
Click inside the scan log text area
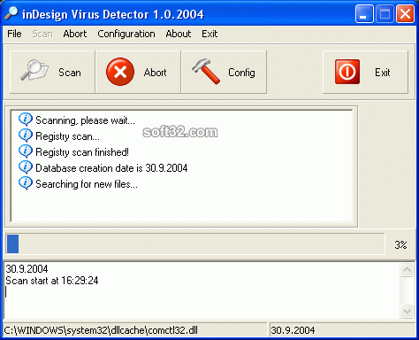[x=202, y=290]
